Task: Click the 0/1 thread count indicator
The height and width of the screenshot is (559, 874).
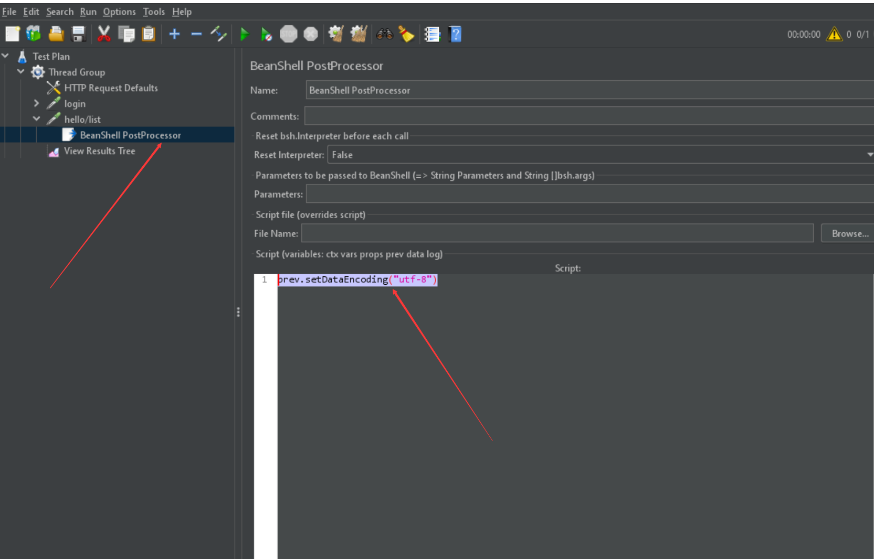Action: pos(862,35)
